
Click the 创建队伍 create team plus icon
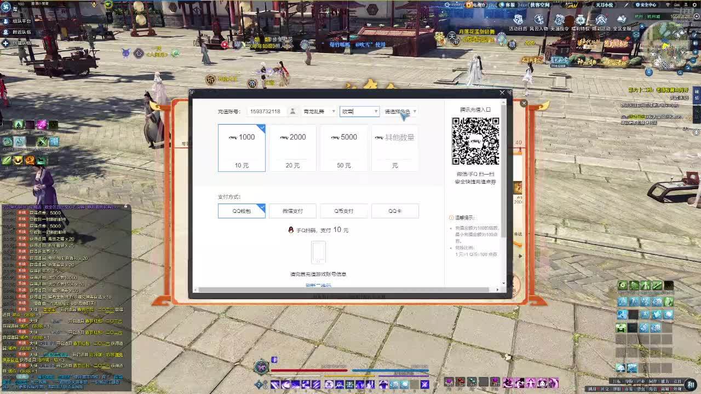click(x=6, y=43)
